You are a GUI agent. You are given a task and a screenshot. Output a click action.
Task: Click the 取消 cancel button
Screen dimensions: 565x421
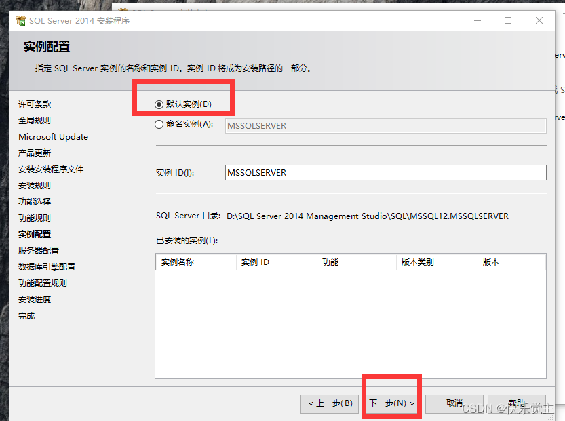click(x=454, y=403)
